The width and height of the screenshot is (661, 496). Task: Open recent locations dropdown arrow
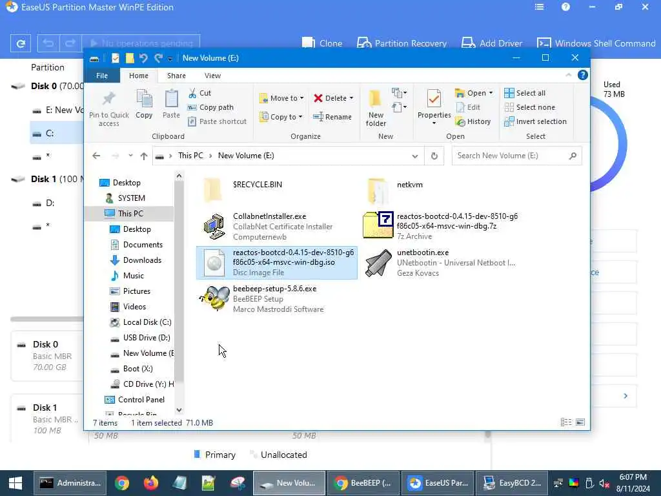click(130, 156)
